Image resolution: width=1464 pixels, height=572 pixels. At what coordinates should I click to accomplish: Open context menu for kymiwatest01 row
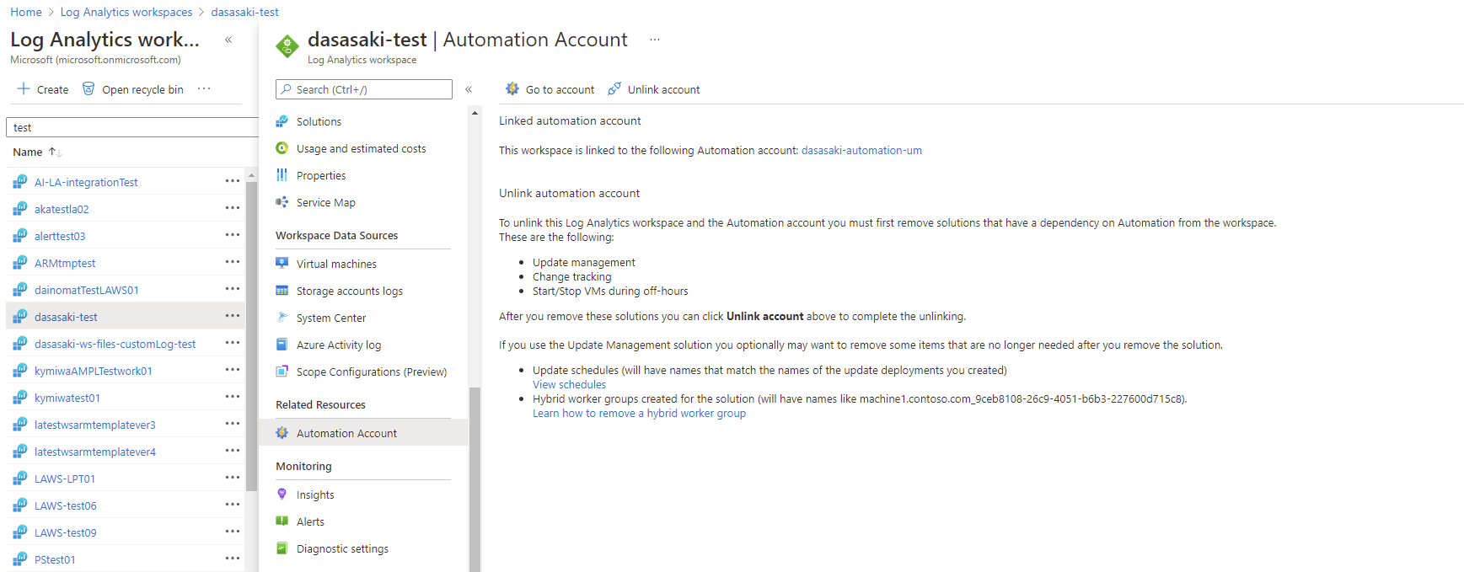tap(233, 397)
